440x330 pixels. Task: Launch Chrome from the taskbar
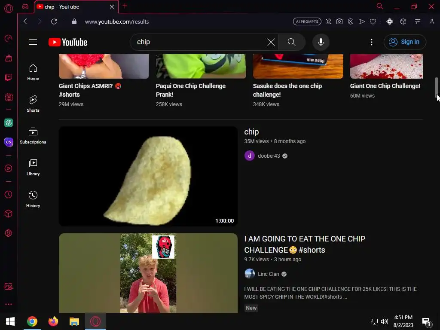tap(32, 321)
